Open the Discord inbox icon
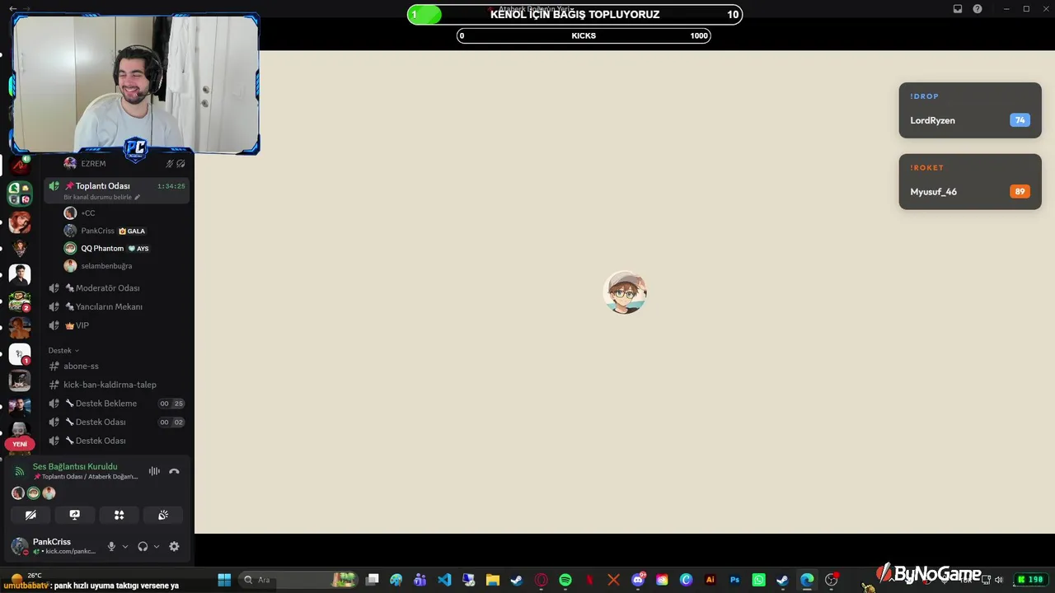The height and width of the screenshot is (593, 1055). [x=958, y=9]
